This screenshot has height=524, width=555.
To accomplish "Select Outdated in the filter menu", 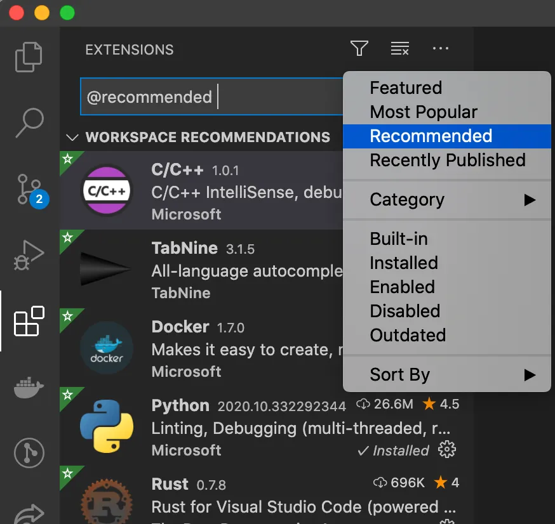I will click(408, 335).
